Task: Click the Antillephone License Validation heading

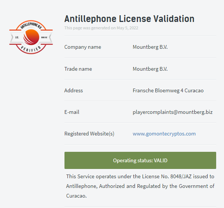Action: click(x=129, y=19)
